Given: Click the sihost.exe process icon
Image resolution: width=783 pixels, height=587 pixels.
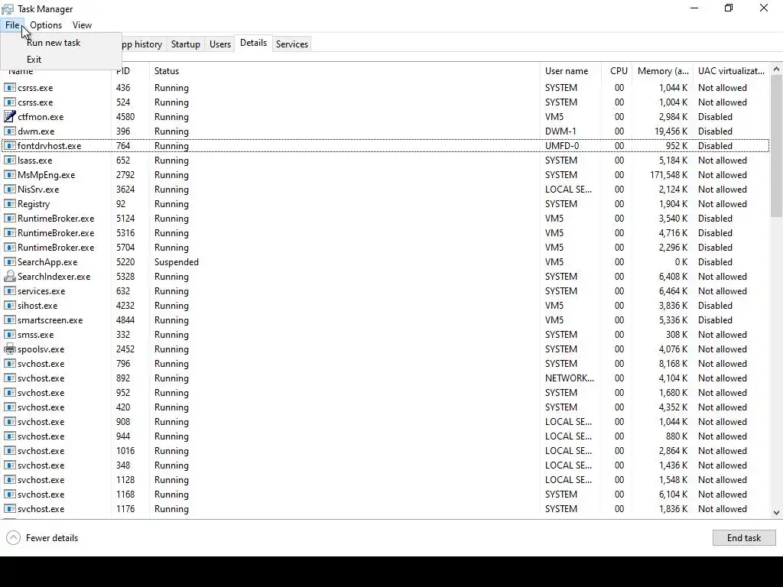Looking at the screenshot, I should (9, 305).
